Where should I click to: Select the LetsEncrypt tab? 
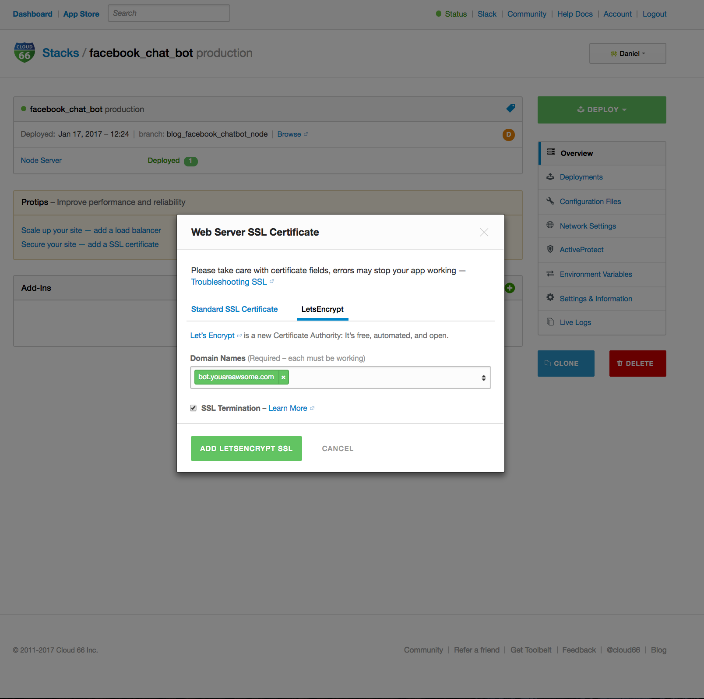pos(323,309)
